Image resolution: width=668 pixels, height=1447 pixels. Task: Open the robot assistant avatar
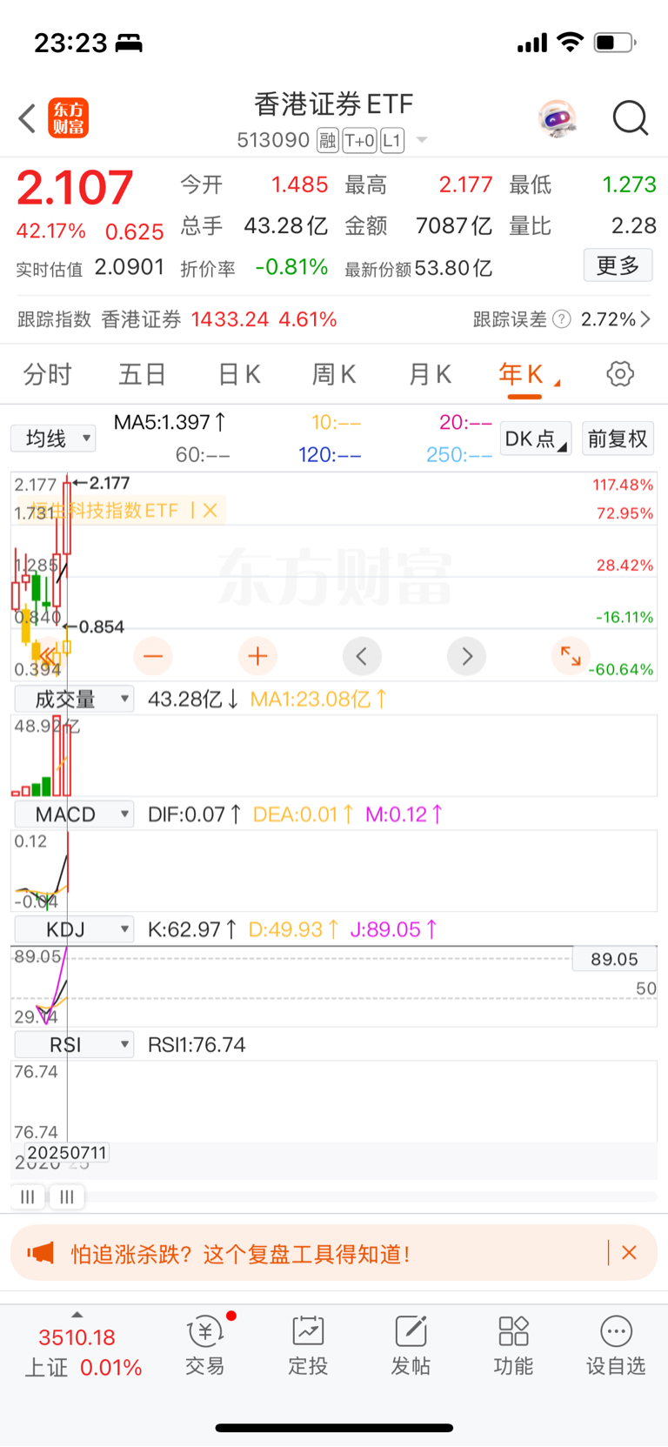pyautogui.click(x=558, y=118)
